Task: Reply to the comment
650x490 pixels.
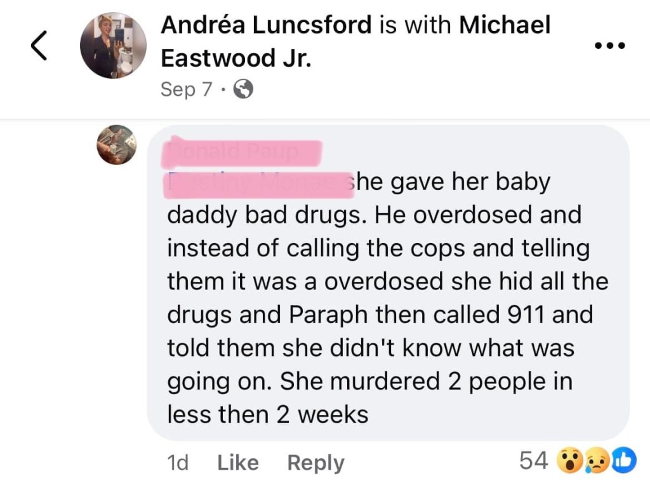Action: coord(315,463)
